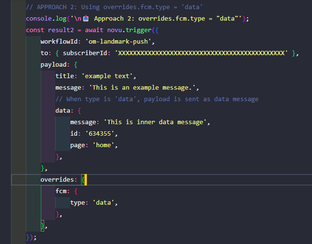Click the mailbox emoji in the log string
The height and width of the screenshot is (244, 312).
click(x=86, y=19)
